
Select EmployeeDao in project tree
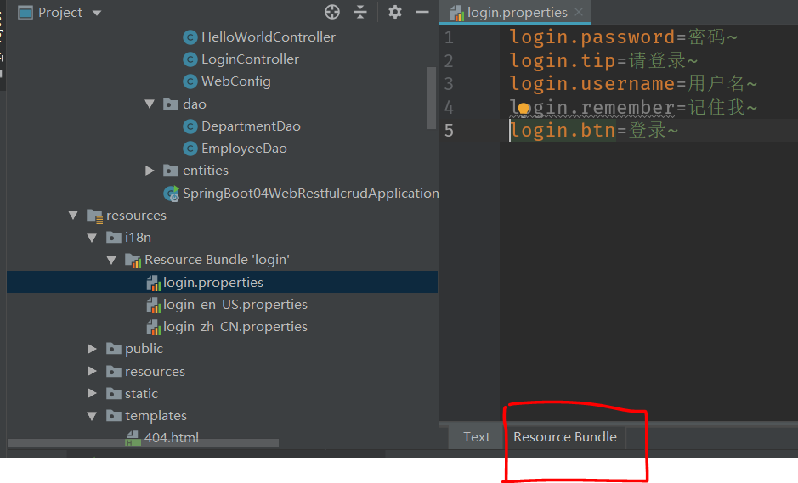pyautogui.click(x=244, y=149)
